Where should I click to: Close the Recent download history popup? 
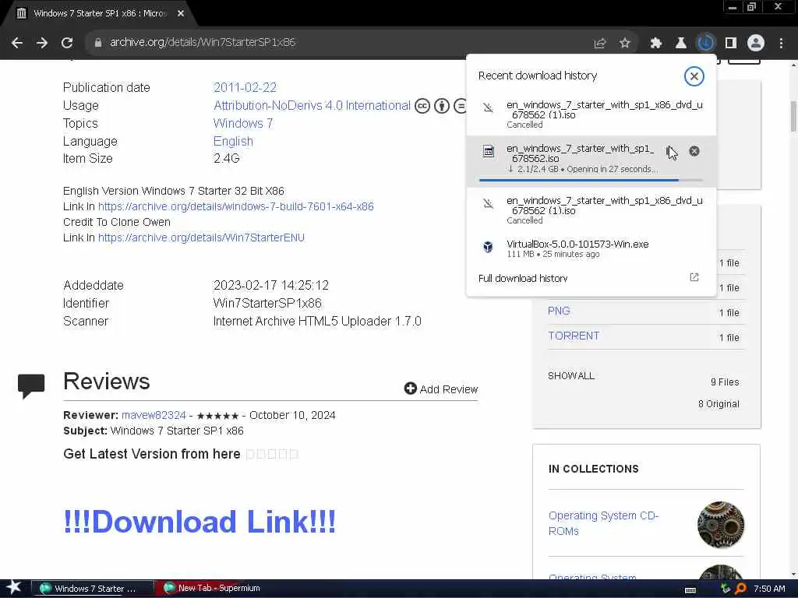[x=694, y=76]
